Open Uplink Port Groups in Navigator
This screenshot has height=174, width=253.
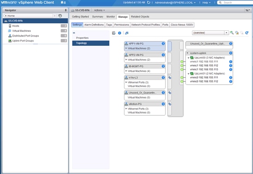pos(23,41)
